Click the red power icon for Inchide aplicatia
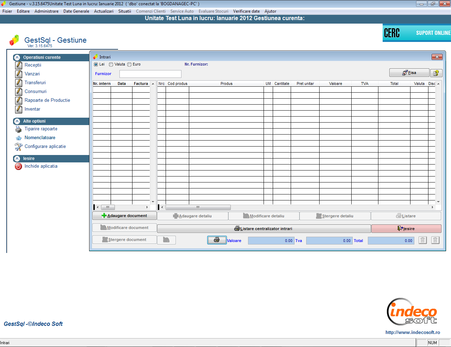Viewport: 451px width, 347px height. [18, 167]
